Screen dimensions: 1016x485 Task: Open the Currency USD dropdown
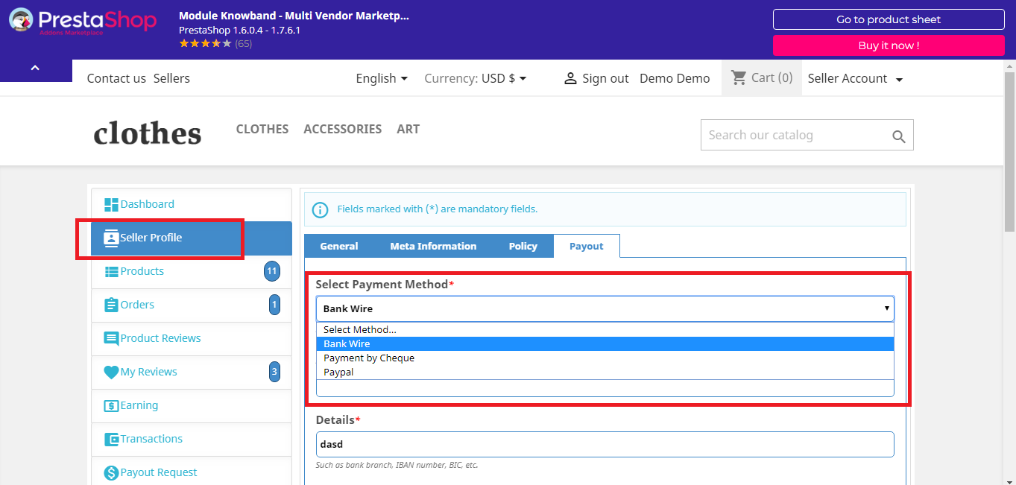476,78
